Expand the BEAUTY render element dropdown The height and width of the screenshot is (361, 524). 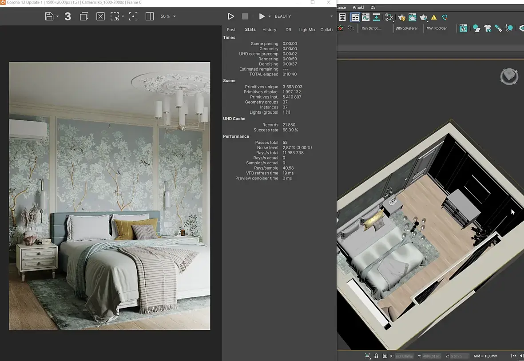click(331, 16)
